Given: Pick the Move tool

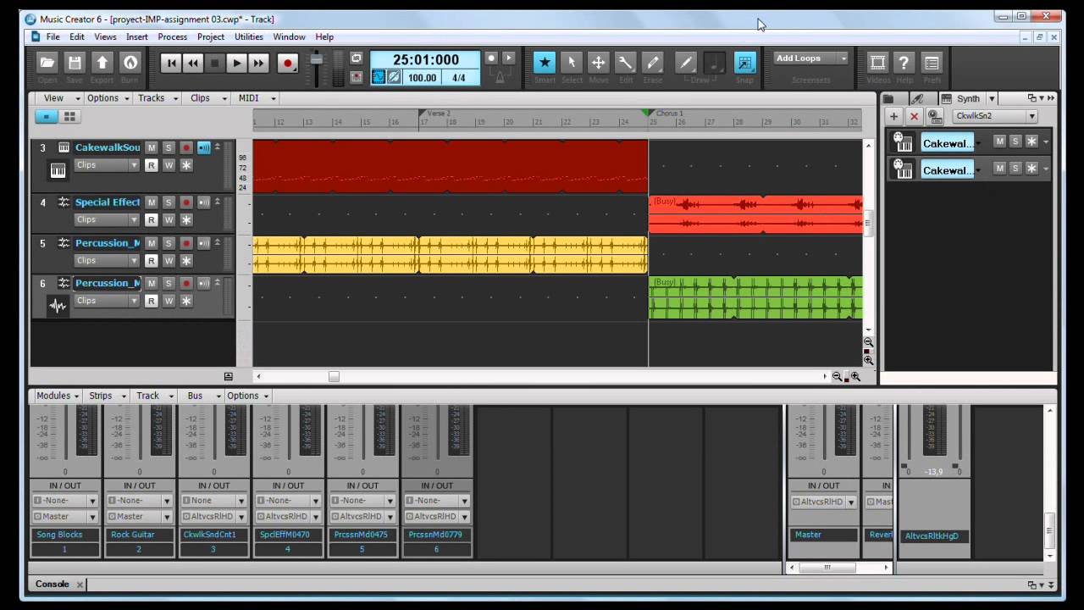Looking at the screenshot, I should (599, 62).
